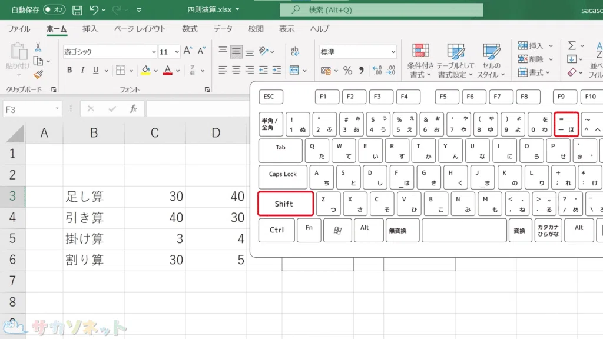The height and width of the screenshot is (339, 603).
Task: Open the Customize Quick Access Toolbar dropdown
Action: [139, 10]
